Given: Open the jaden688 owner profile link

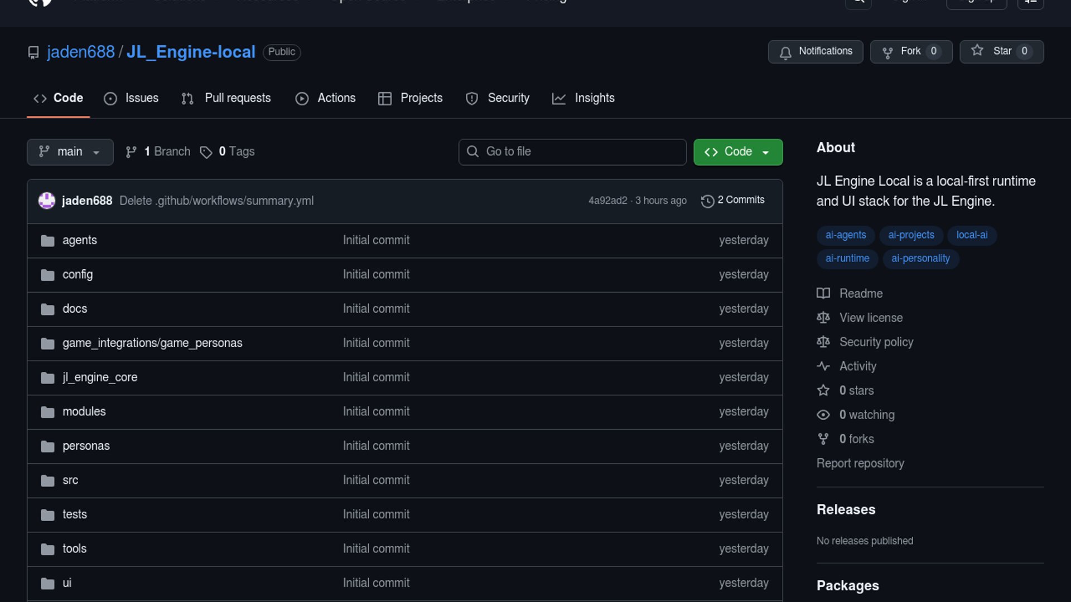Looking at the screenshot, I should click(x=81, y=52).
